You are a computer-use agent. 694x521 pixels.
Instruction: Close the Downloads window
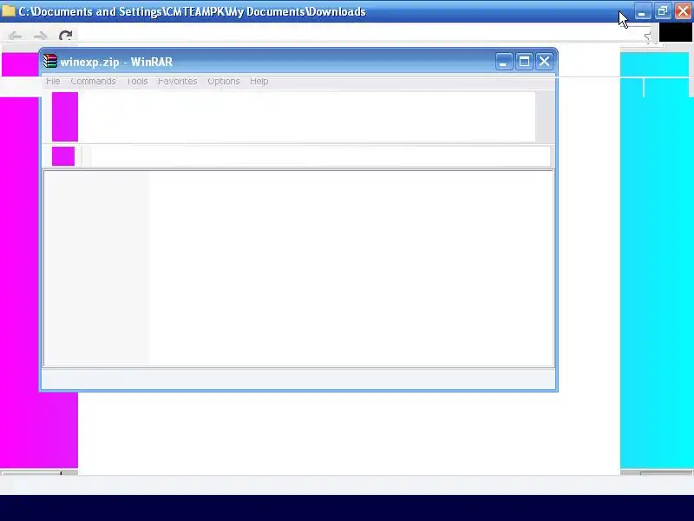coord(683,11)
